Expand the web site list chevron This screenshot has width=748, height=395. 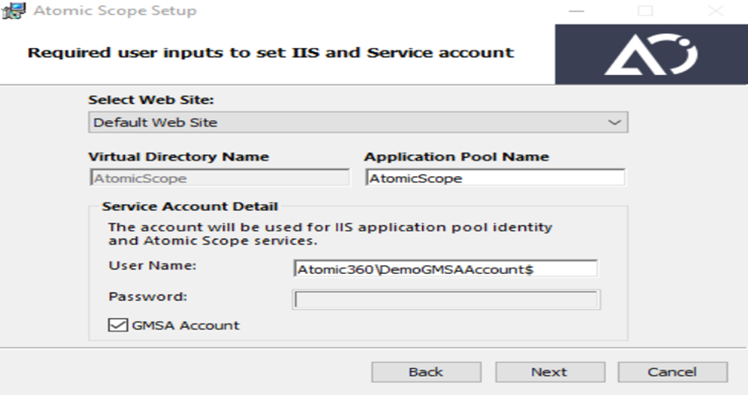click(614, 122)
